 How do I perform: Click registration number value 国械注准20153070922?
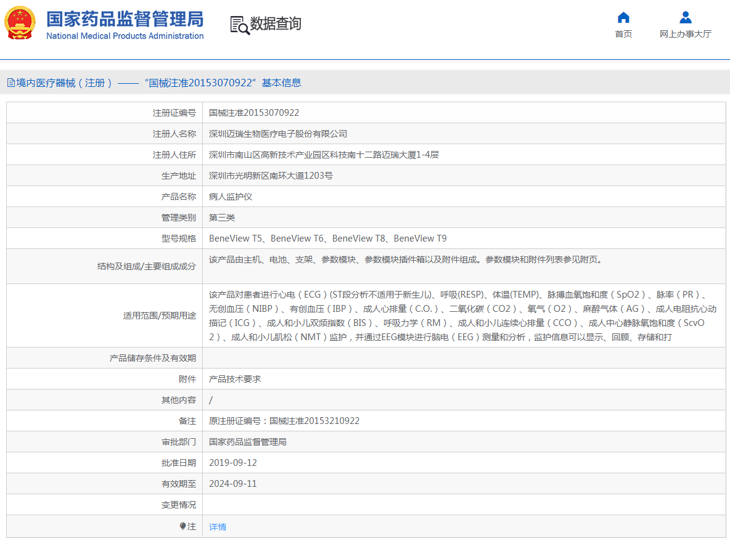pos(254,113)
